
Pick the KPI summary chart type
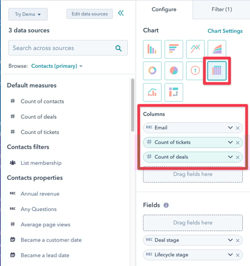[x=195, y=71]
